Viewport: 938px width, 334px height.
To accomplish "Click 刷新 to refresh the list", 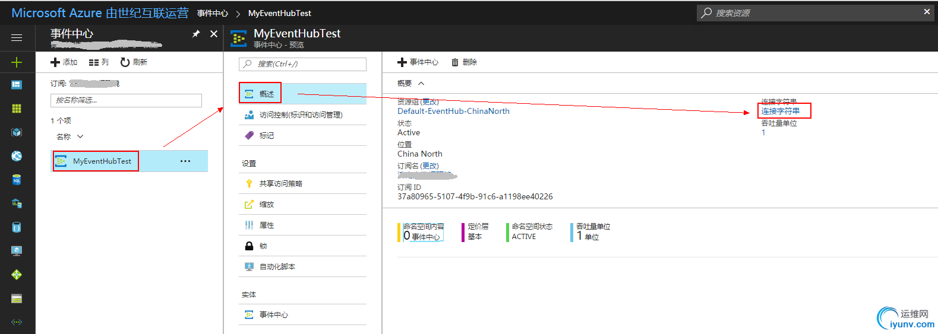I will tap(134, 62).
